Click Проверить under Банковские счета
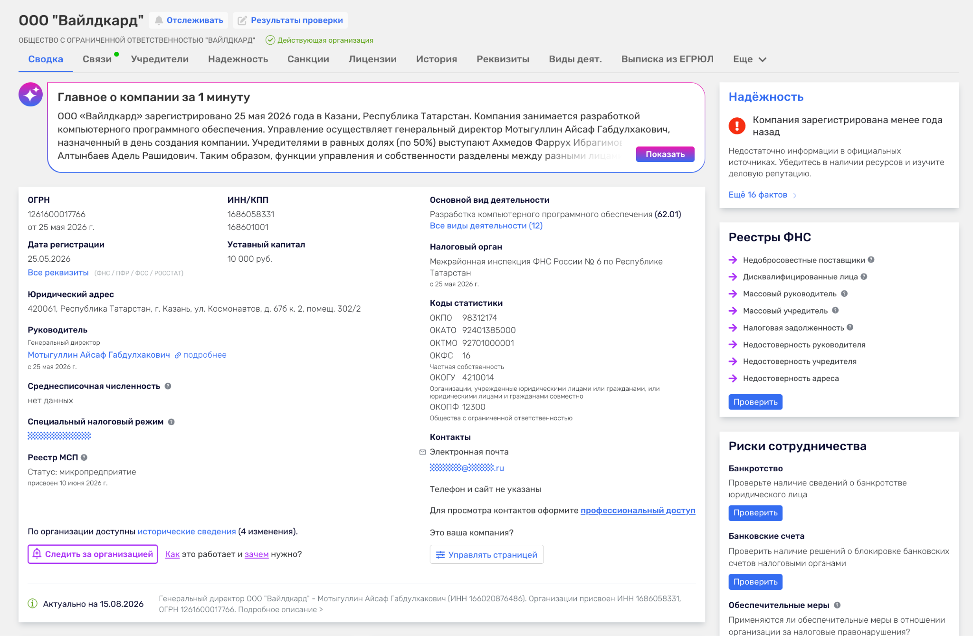This screenshot has height=636, width=973. pyautogui.click(x=755, y=582)
